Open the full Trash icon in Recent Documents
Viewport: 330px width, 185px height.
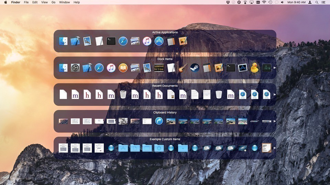coord(123,95)
